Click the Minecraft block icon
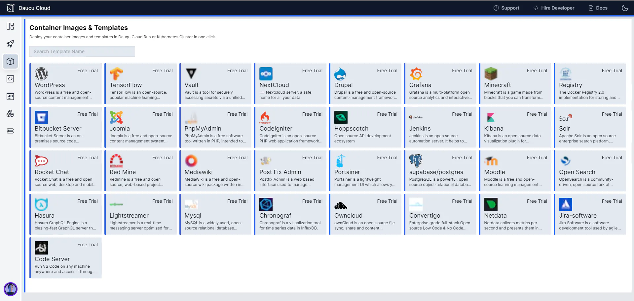This screenshot has width=634, height=301. coord(491,74)
